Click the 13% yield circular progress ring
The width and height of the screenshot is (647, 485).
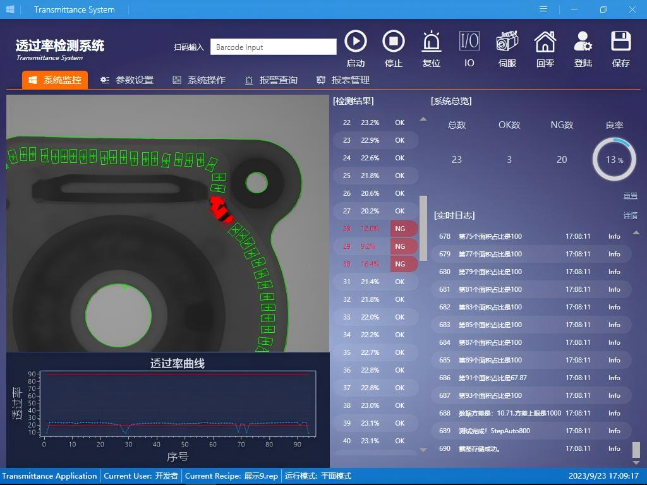click(614, 160)
